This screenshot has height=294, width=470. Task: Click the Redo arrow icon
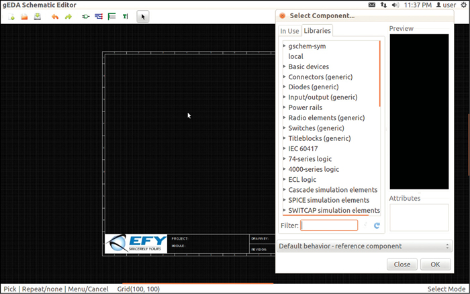68,17
